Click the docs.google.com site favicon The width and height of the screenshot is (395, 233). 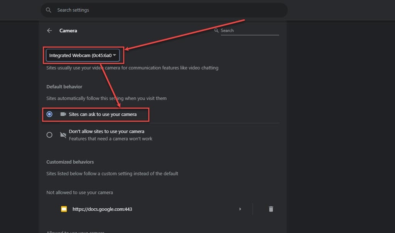pos(64,209)
